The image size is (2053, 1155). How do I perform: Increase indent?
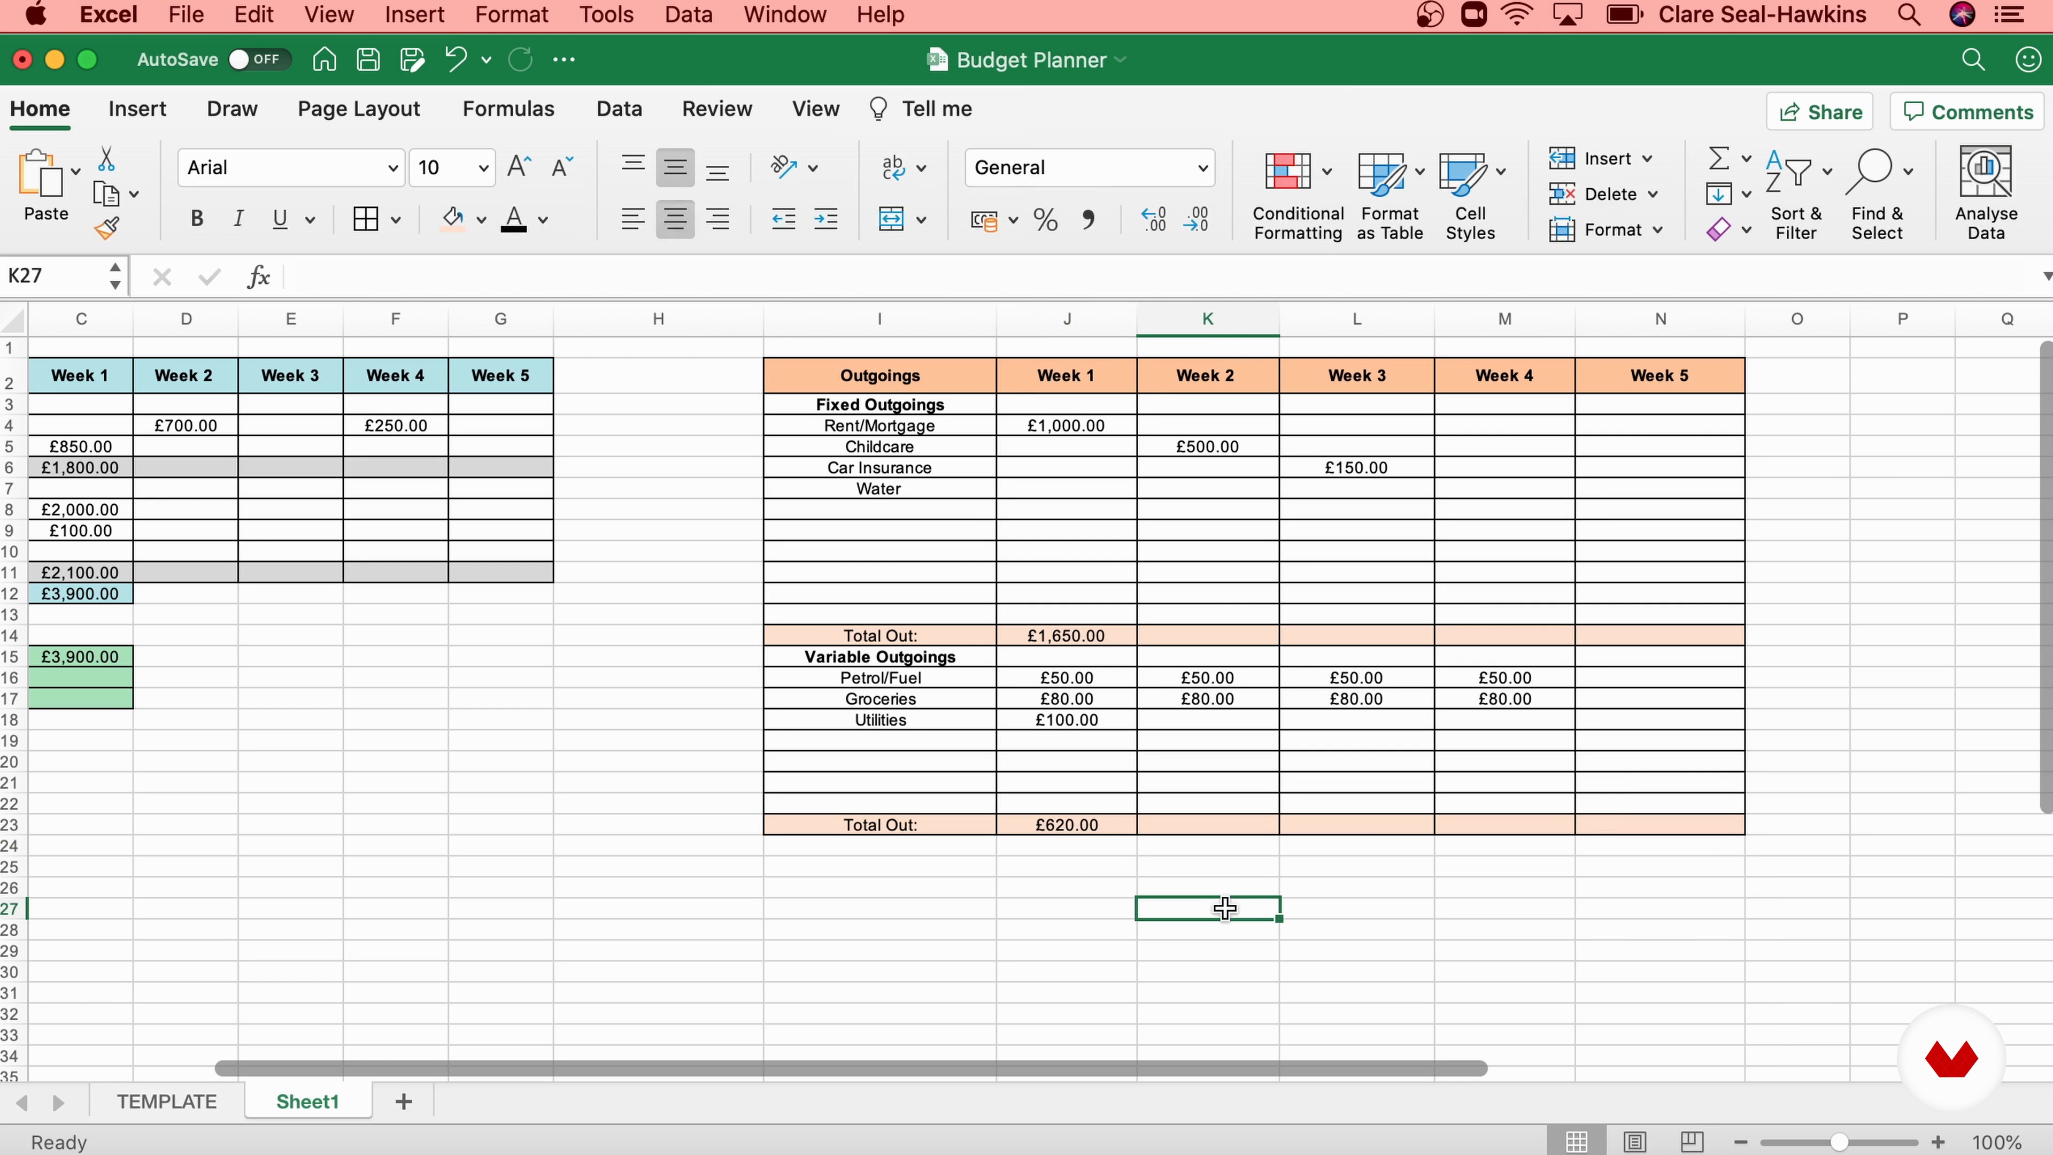pos(825,218)
